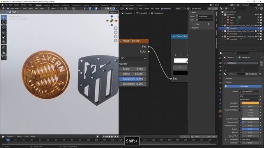Switch to the Layout workspace tab
This screenshot has height=148, width=264.
click(x=38, y=5)
